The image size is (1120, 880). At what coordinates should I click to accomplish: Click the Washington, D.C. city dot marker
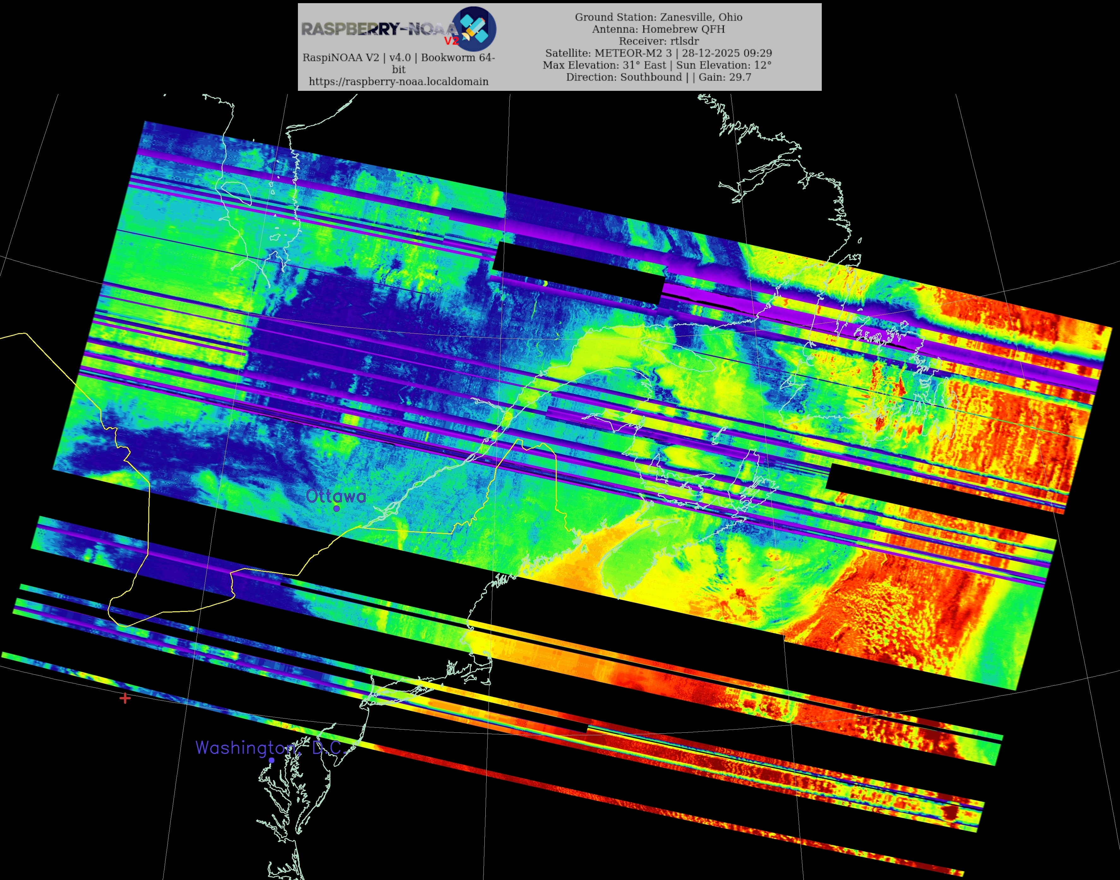click(272, 760)
